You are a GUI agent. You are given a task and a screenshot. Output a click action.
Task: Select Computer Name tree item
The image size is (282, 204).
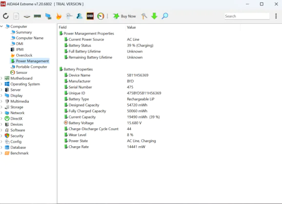coord(27,38)
